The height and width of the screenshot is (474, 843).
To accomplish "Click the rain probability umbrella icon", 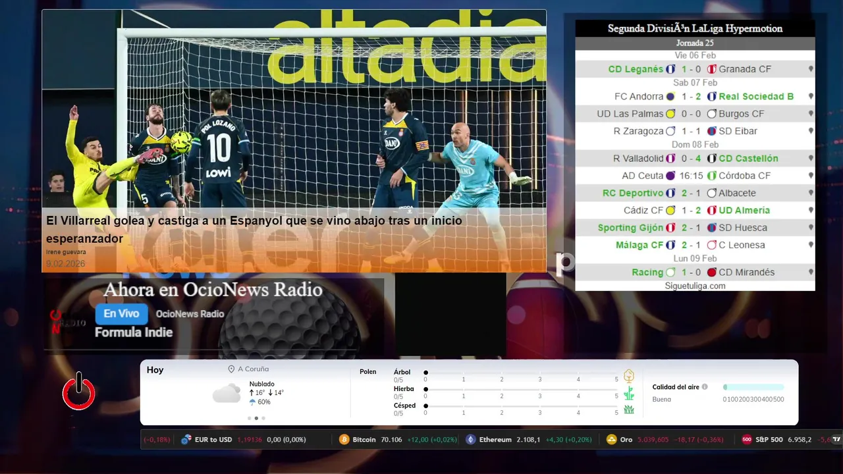I will (252, 402).
